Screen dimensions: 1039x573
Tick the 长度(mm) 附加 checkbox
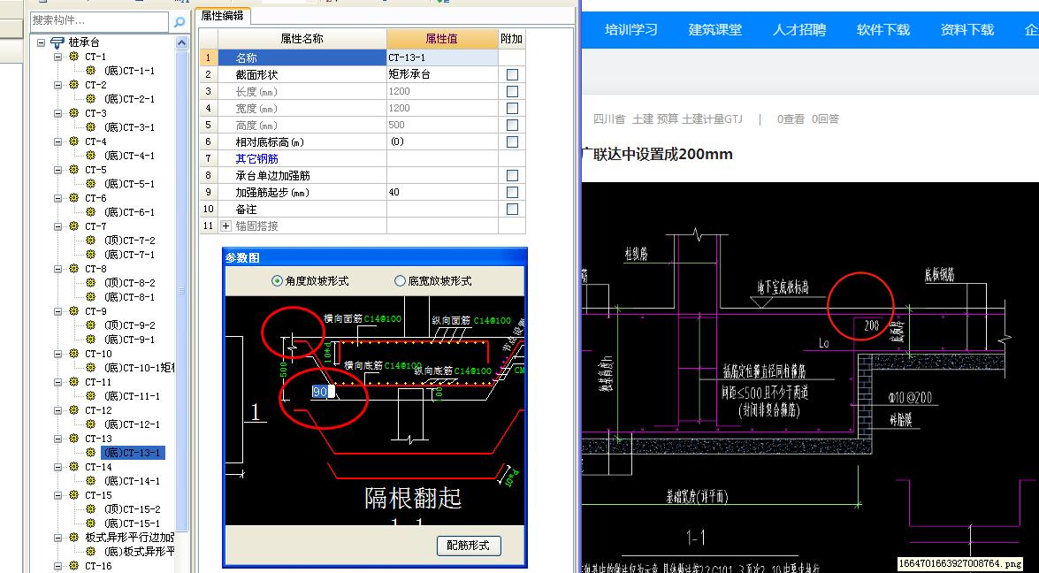512,91
